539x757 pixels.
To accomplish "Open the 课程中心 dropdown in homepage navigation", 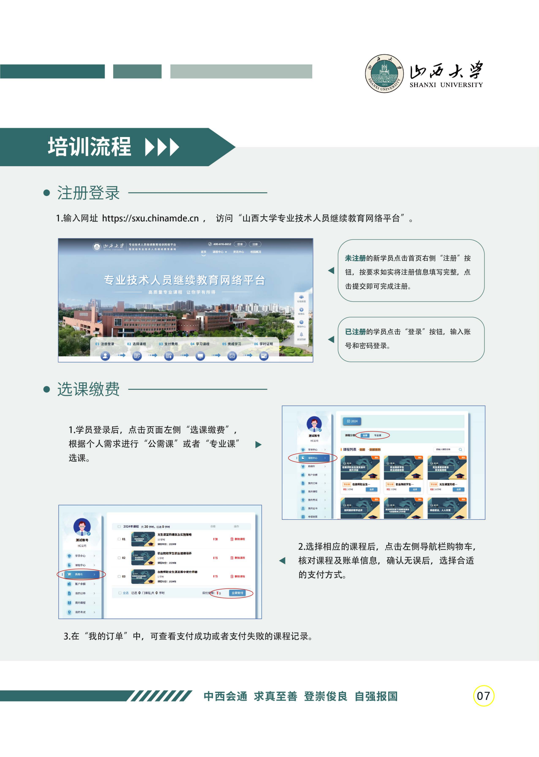I will tap(219, 252).
